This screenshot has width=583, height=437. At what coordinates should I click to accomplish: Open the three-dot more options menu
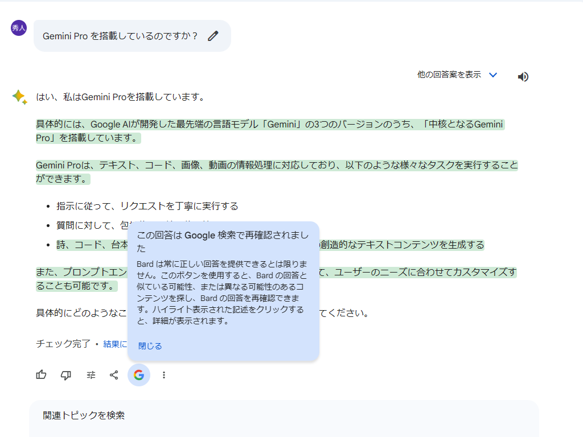point(163,375)
